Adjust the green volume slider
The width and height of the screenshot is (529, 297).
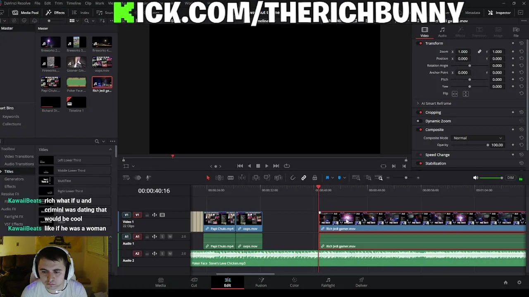pyautogui.click(x=491, y=178)
